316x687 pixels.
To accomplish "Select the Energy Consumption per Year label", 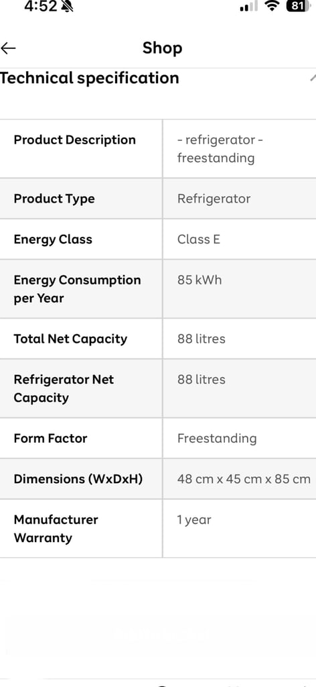I will (x=78, y=288).
